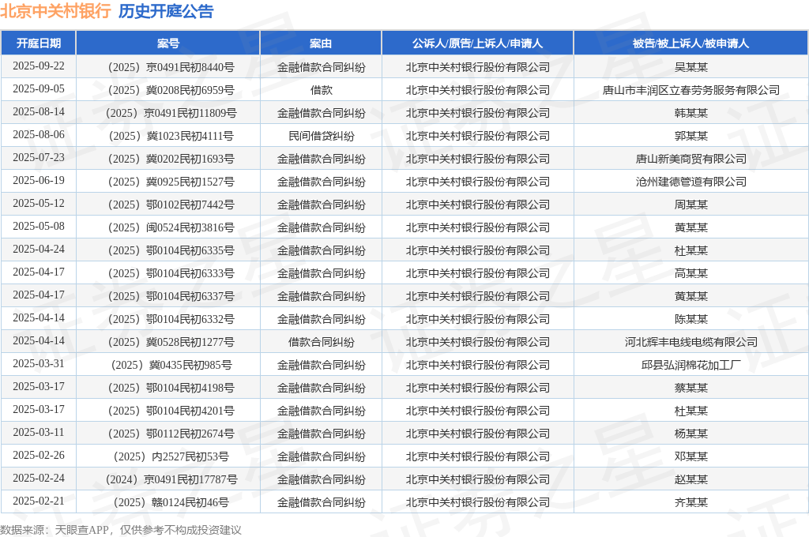809x537 pixels.
Task: Click case number 冀0208民初6959号
Action: (171, 90)
